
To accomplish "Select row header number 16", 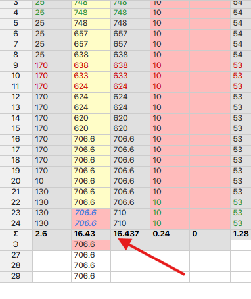I will [16, 139].
